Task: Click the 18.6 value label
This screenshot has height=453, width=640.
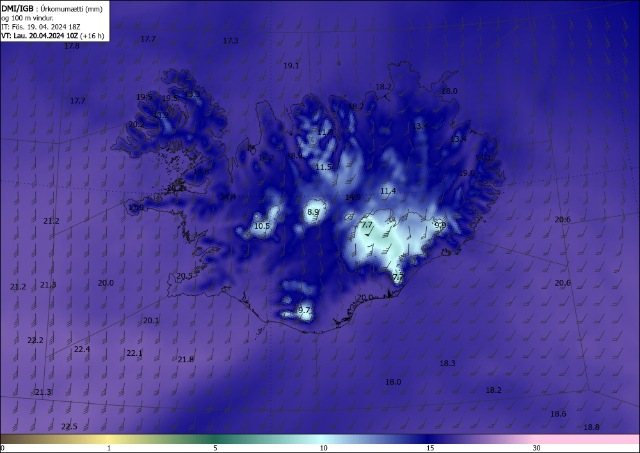Action: click(x=558, y=414)
